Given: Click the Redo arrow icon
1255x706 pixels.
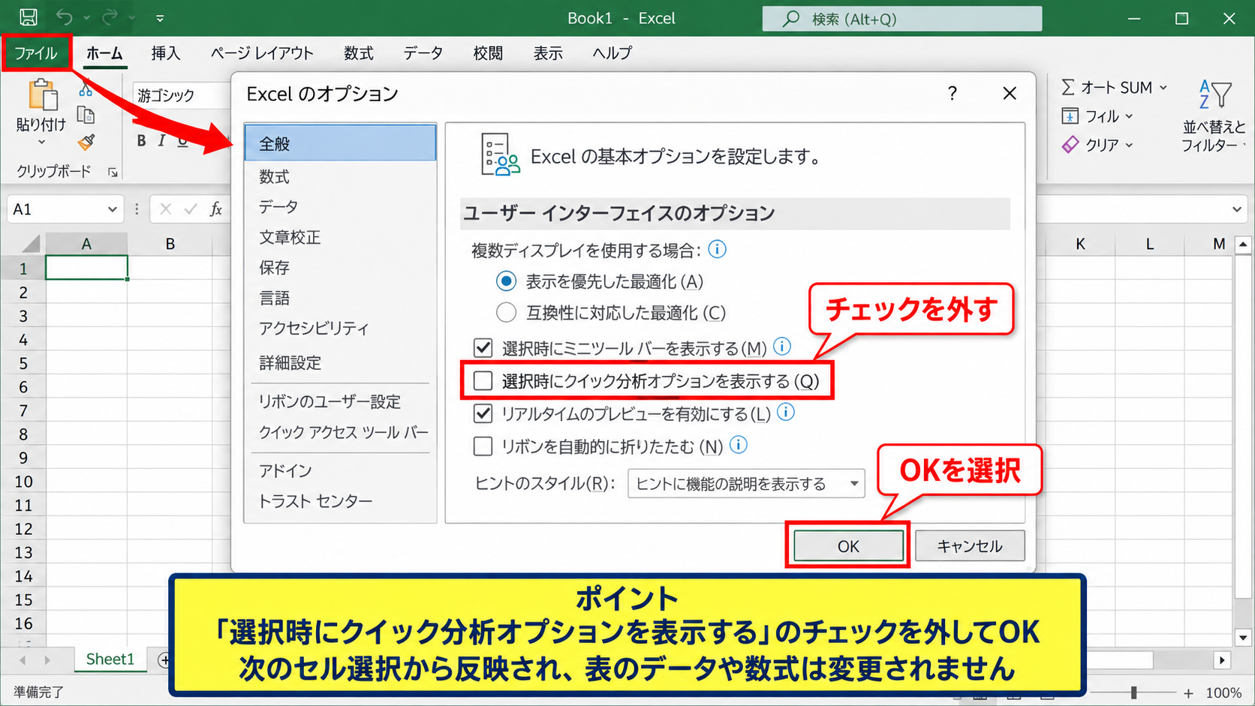Looking at the screenshot, I should point(110,18).
